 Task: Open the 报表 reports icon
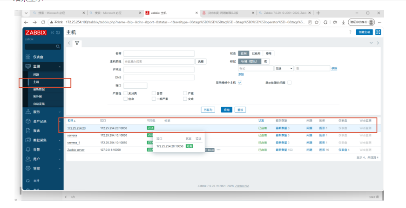point(28,130)
